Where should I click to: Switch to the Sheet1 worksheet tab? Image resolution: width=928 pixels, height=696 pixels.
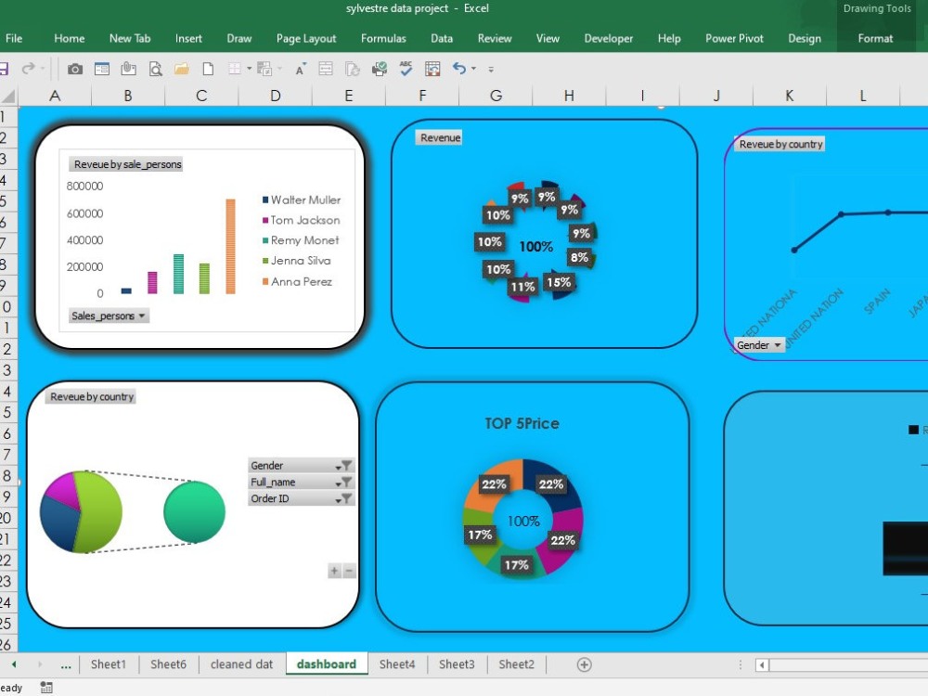pos(109,664)
